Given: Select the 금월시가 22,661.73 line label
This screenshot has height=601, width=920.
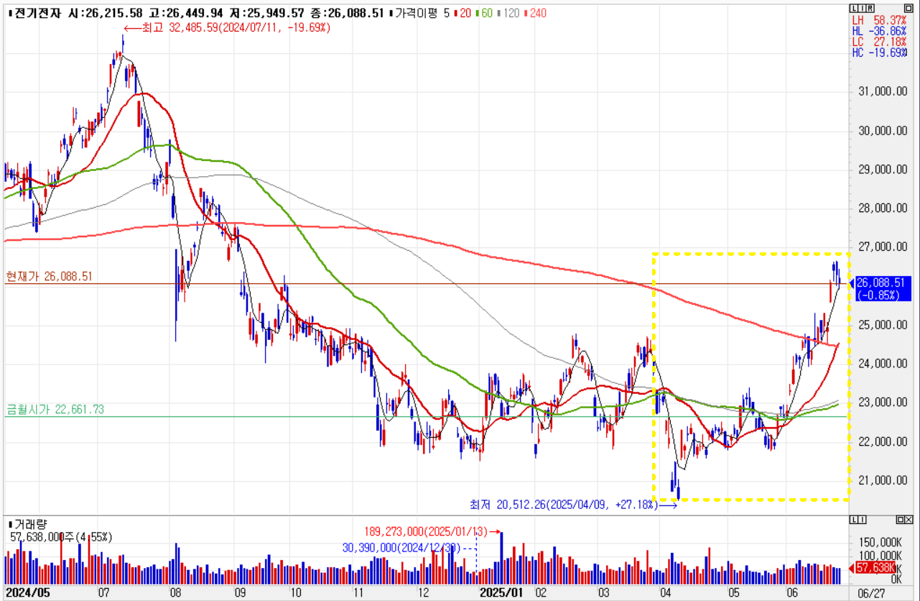Looking at the screenshot, I should pos(55,409).
